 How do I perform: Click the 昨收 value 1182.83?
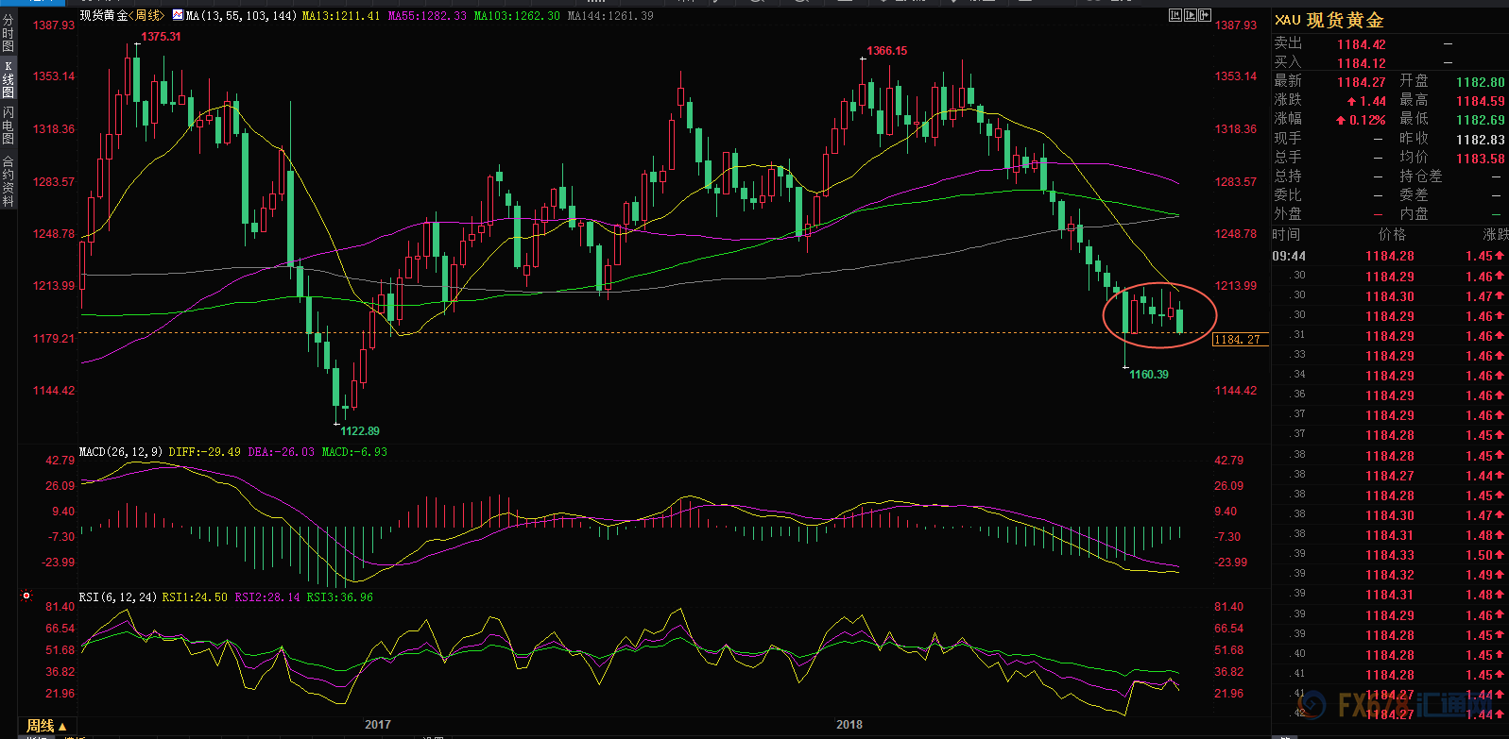(1481, 140)
